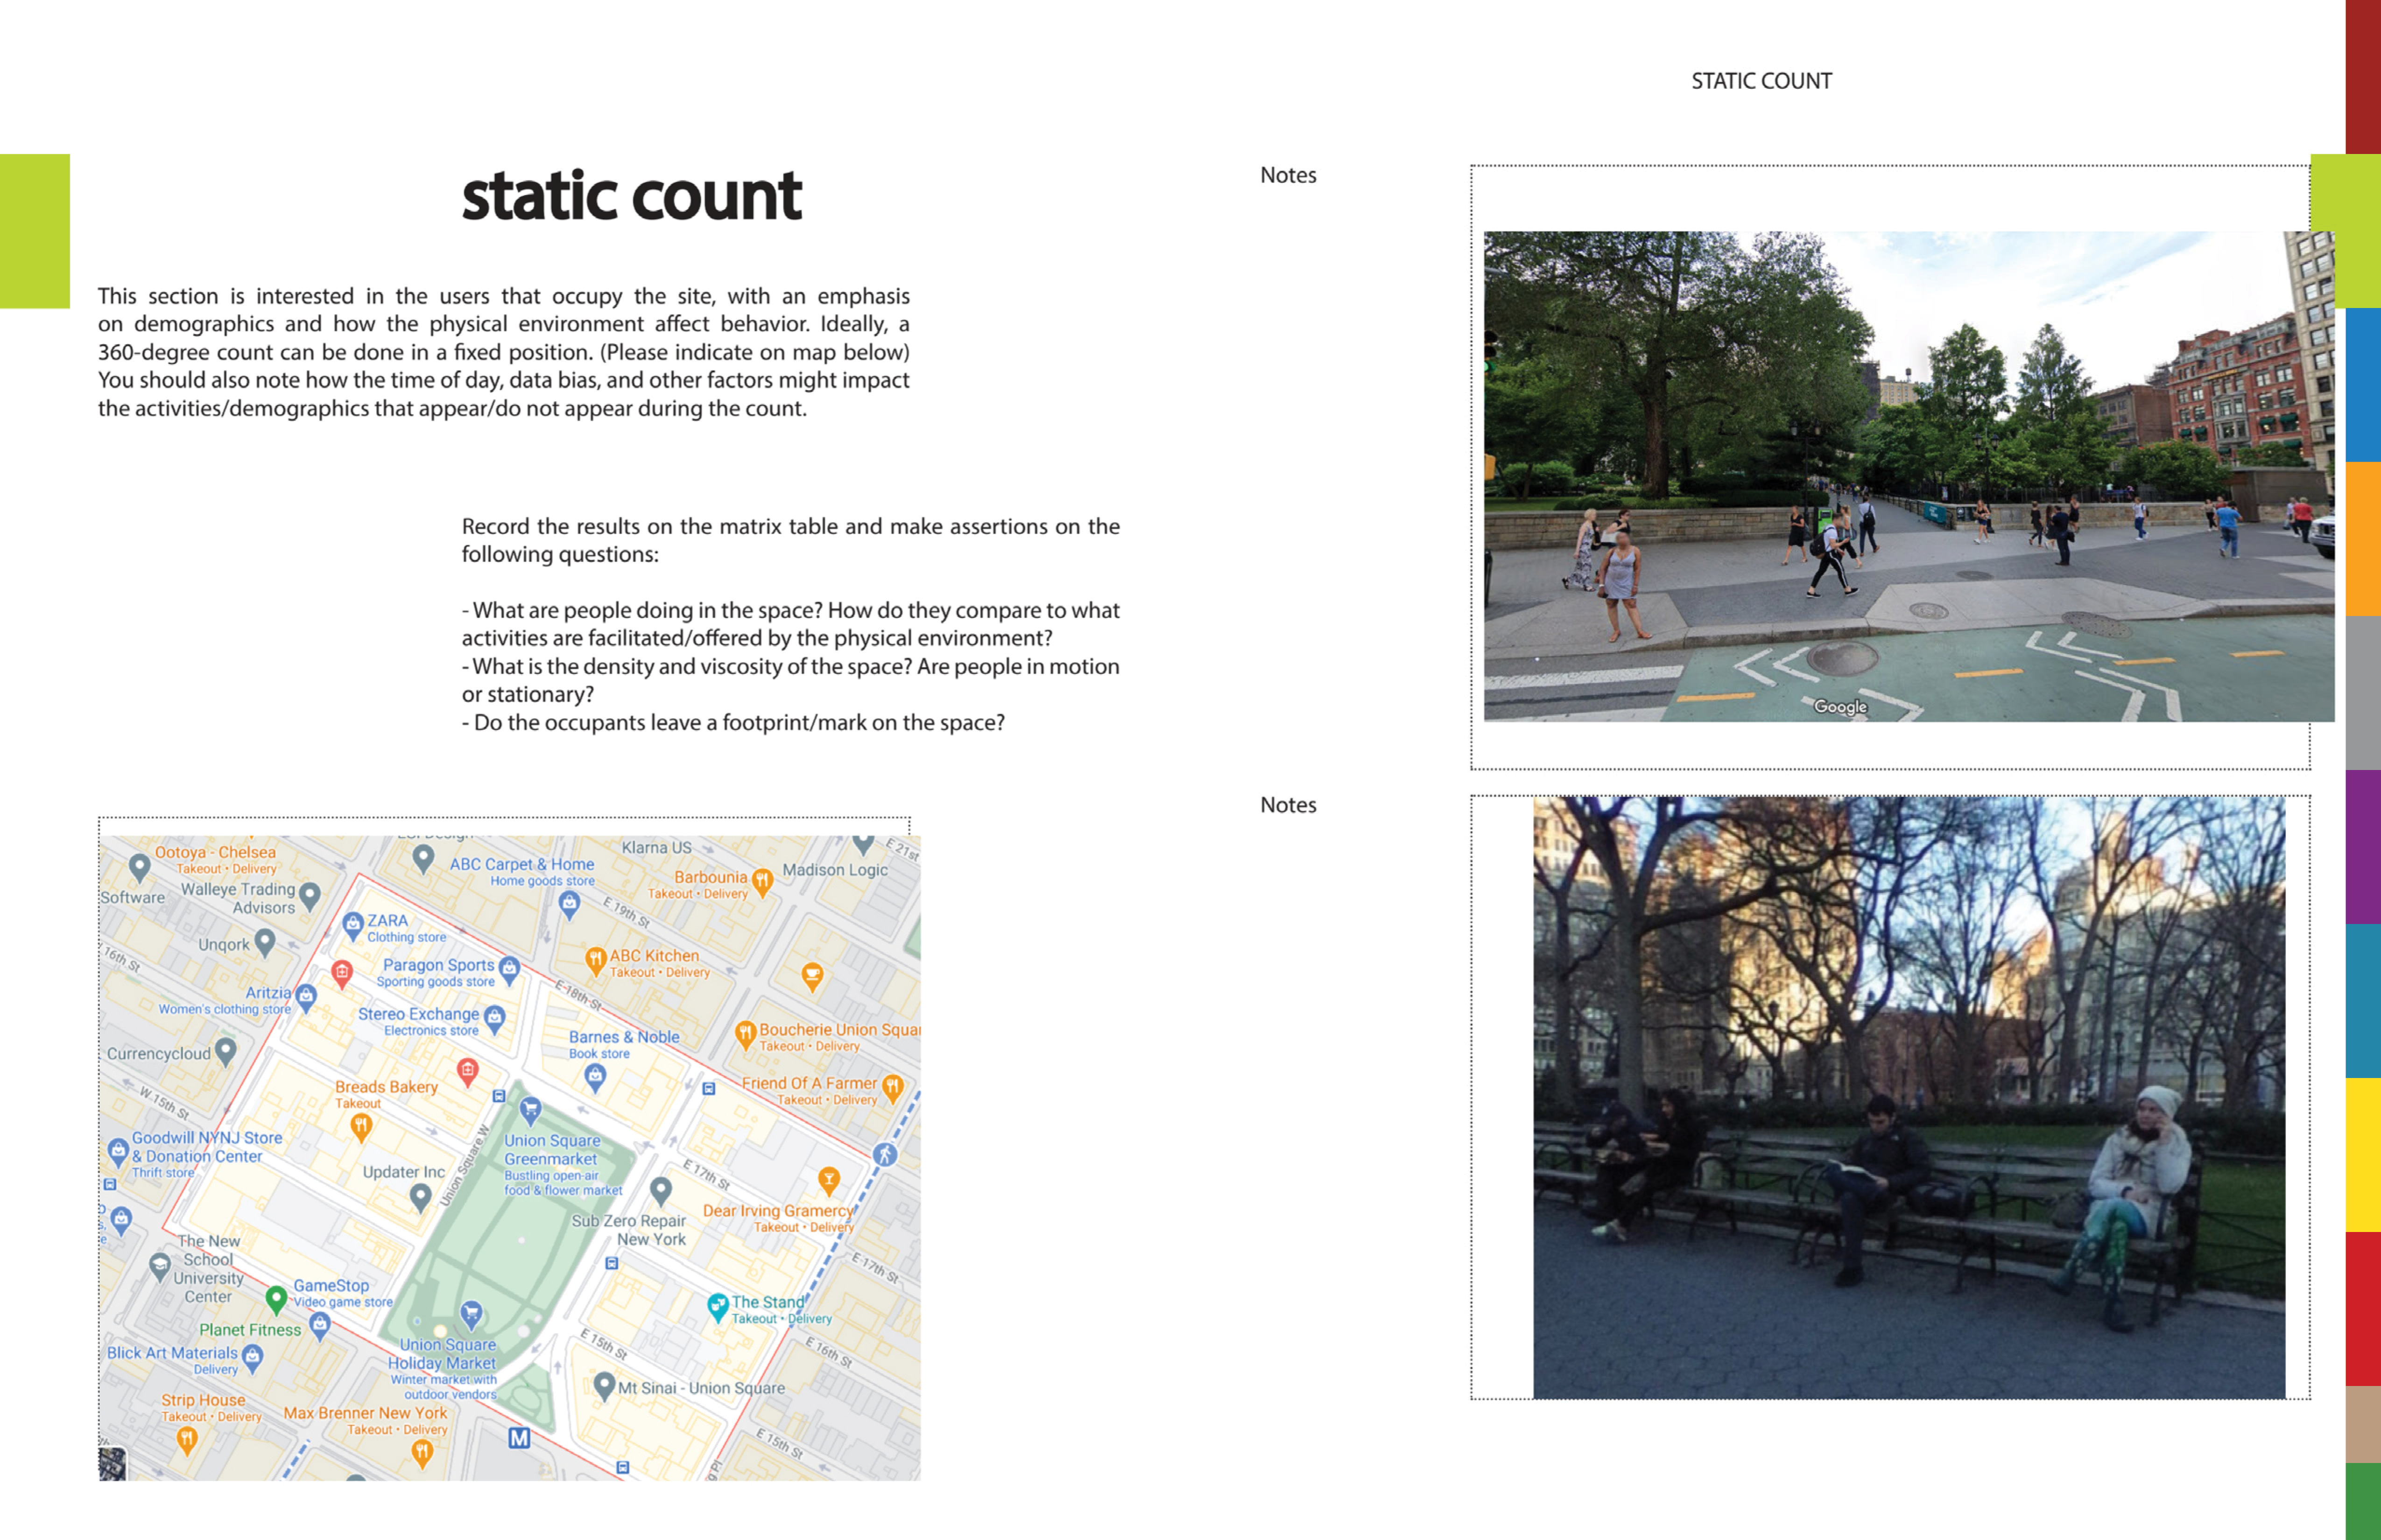Image resolution: width=2381 pixels, height=1540 pixels.
Task: Click the orange section tab on right edge
Action: 2363,539
